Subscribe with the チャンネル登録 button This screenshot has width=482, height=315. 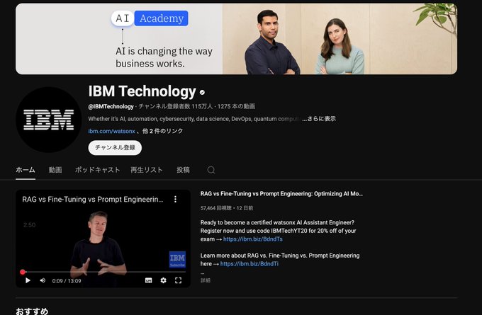coord(115,148)
